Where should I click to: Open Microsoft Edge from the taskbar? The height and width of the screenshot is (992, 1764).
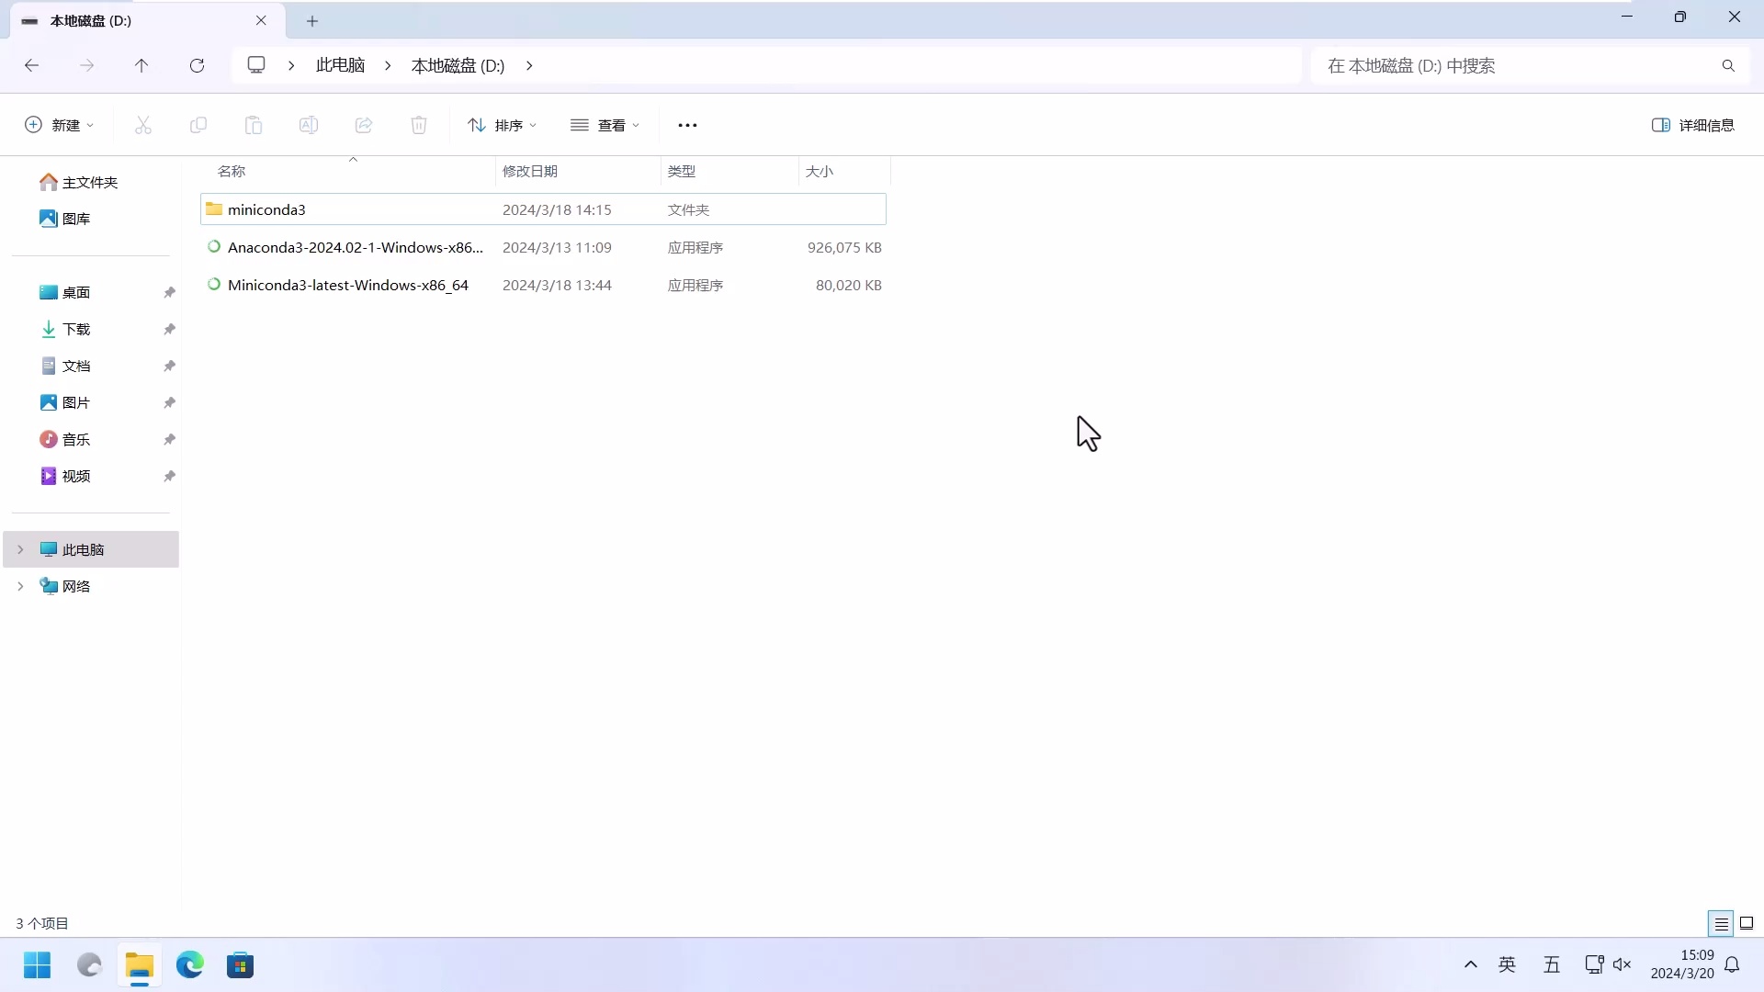(x=189, y=965)
